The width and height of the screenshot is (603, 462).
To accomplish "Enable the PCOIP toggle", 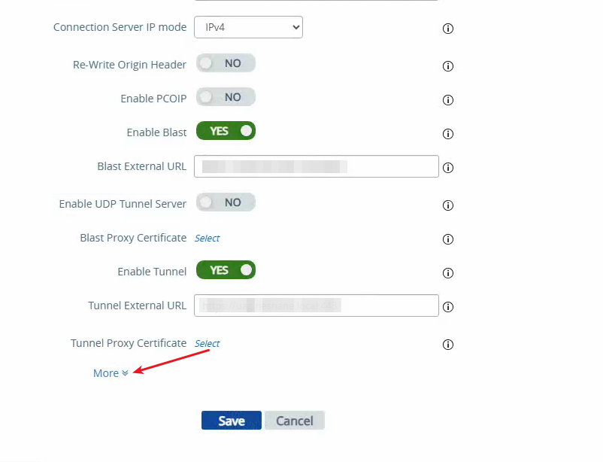I will 226,97.
